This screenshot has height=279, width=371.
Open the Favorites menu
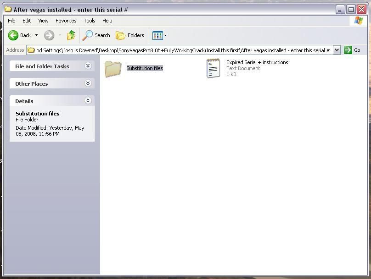(x=66, y=21)
